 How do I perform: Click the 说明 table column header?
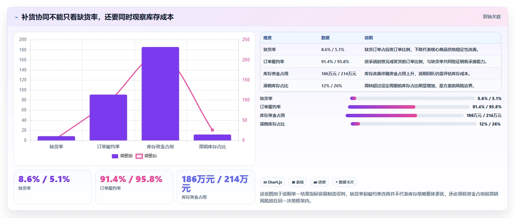[369, 38]
